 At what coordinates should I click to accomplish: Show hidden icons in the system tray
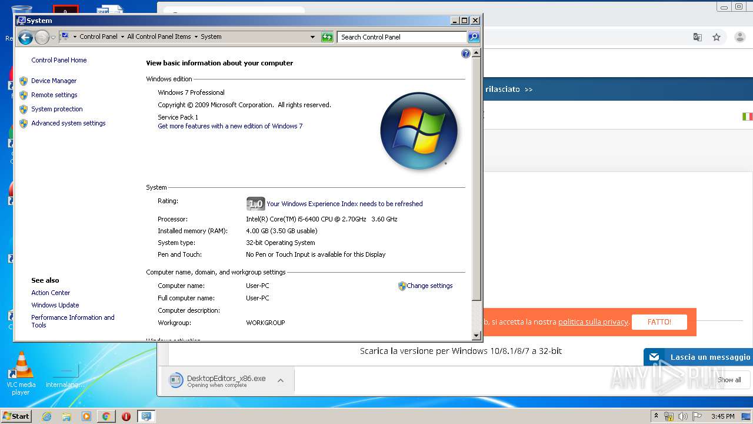point(656,416)
